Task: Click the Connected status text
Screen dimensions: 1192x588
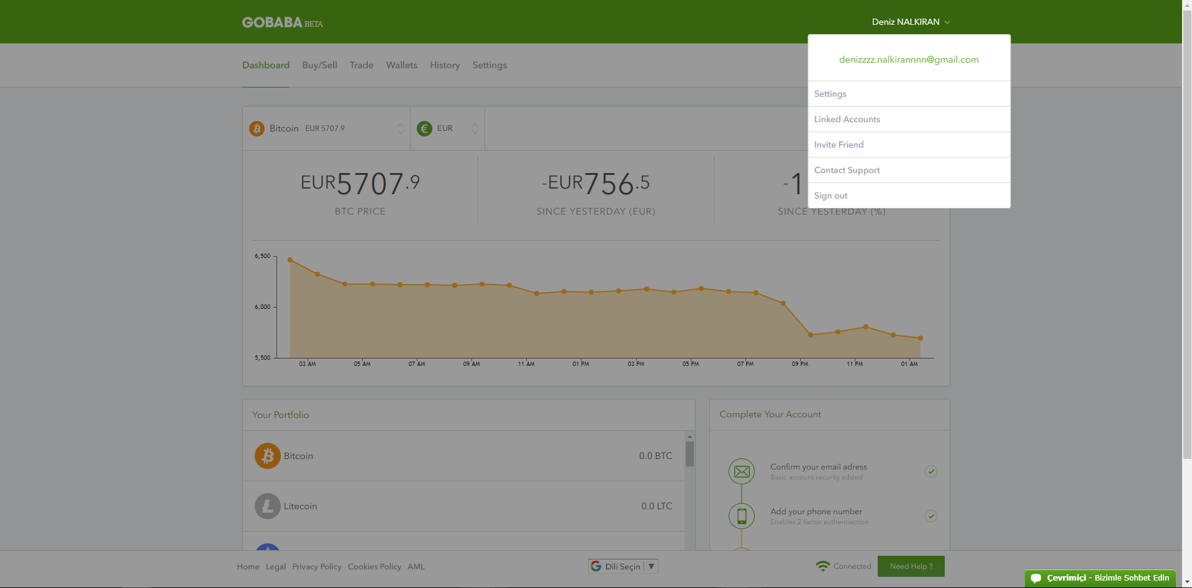Action: point(852,566)
